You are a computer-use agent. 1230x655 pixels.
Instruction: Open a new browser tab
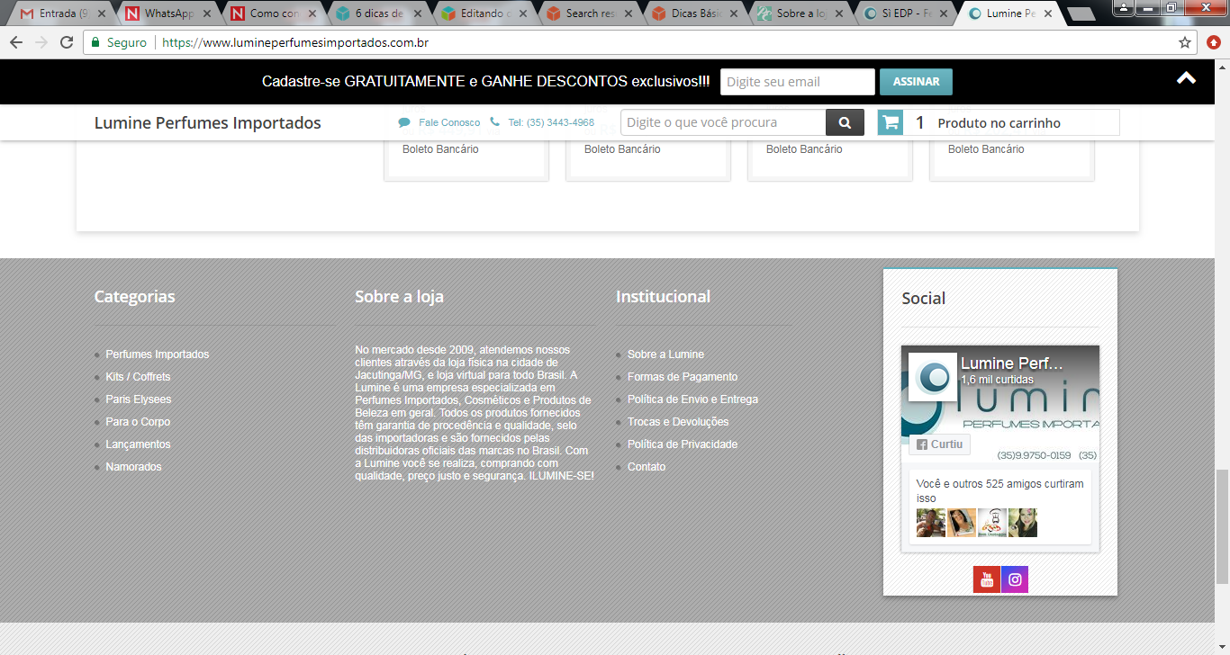[x=1081, y=14]
